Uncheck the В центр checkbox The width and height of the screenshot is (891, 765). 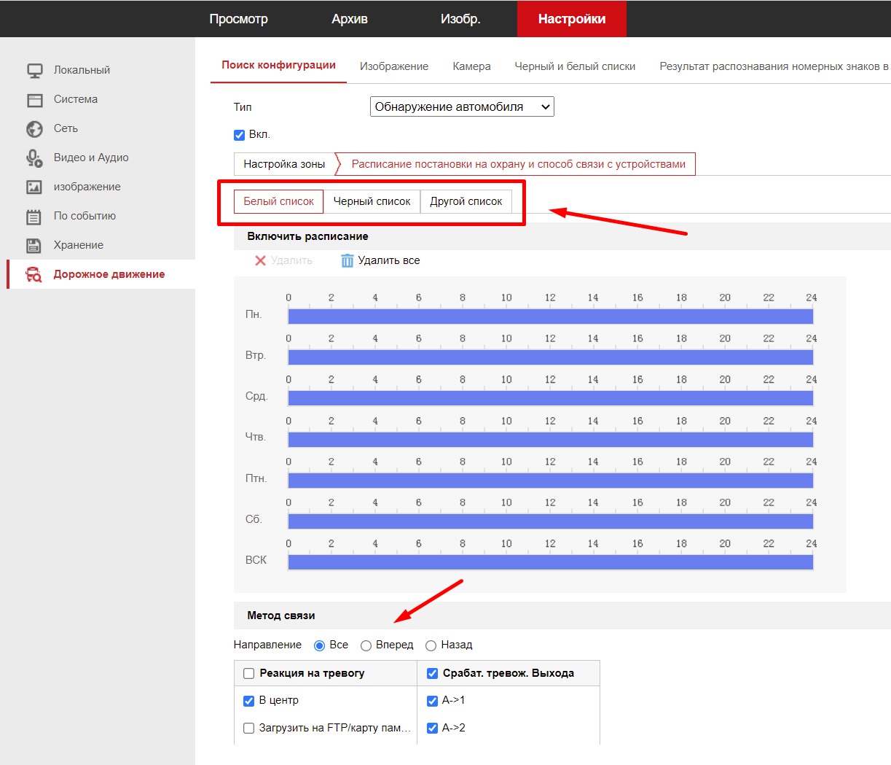(x=248, y=701)
